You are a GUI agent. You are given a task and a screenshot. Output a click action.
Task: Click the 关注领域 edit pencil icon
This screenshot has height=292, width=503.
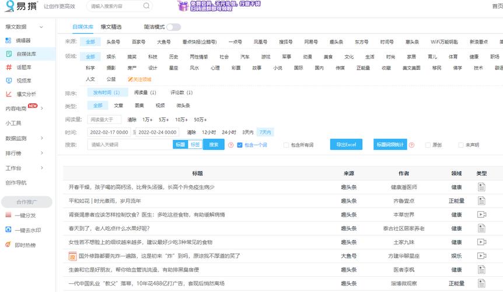[130, 79]
